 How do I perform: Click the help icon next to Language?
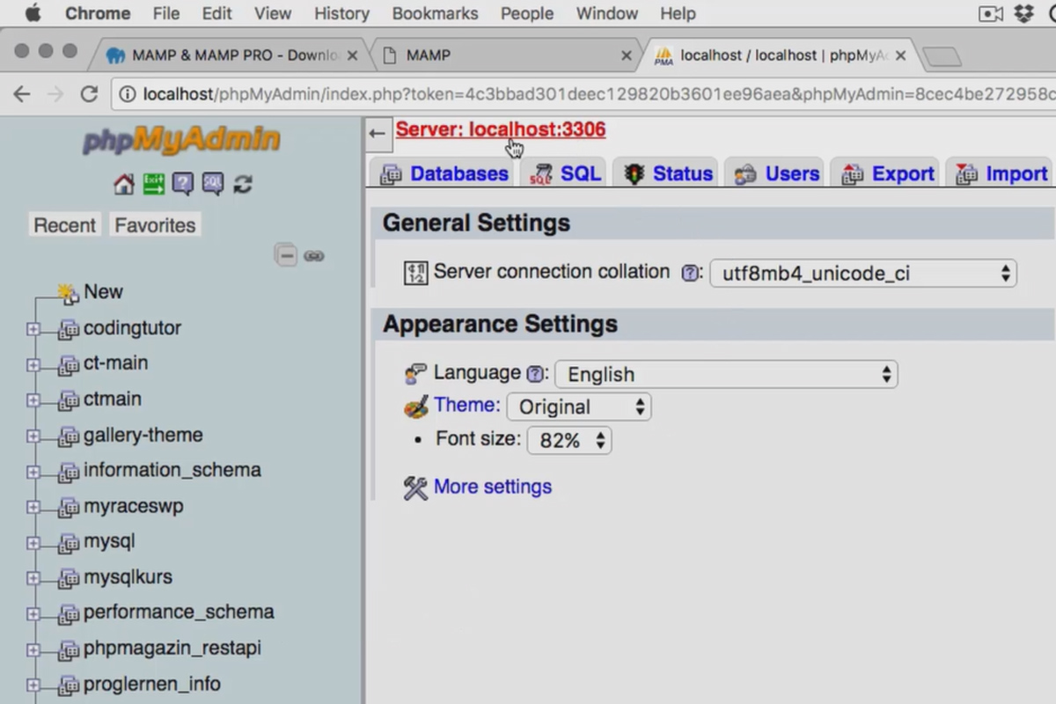[535, 374]
